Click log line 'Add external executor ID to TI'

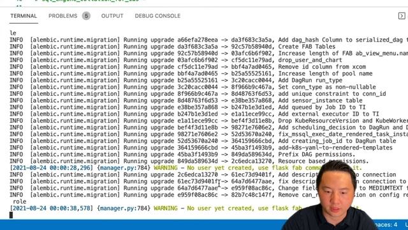pos(329,114)
